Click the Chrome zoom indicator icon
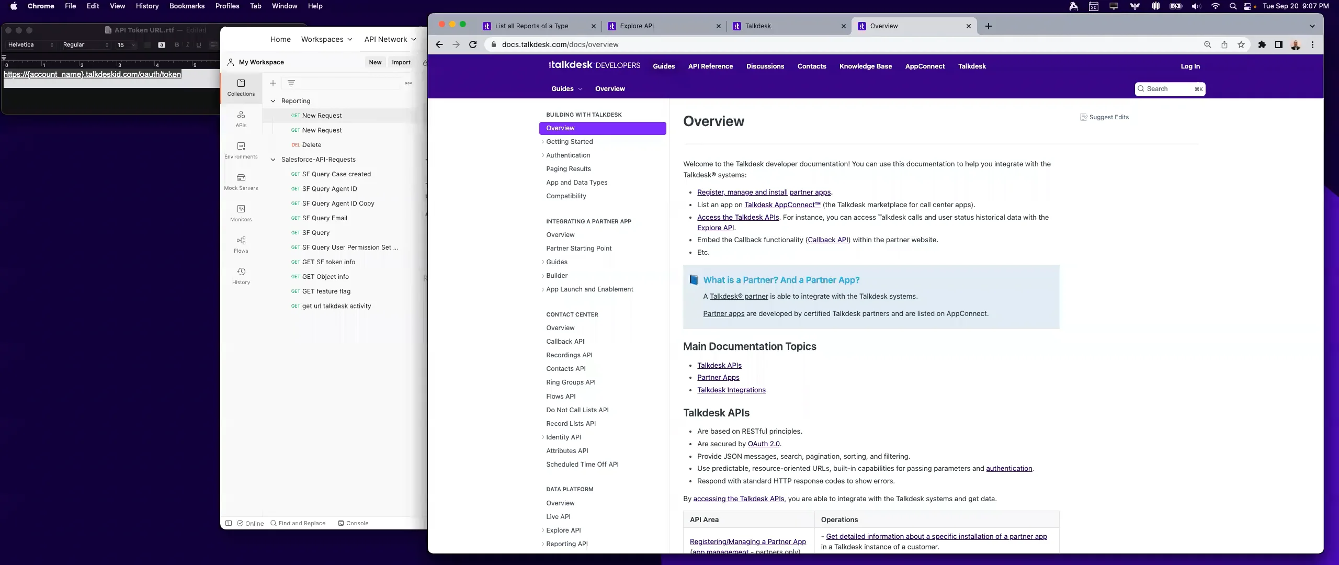 pos(1208,44)
